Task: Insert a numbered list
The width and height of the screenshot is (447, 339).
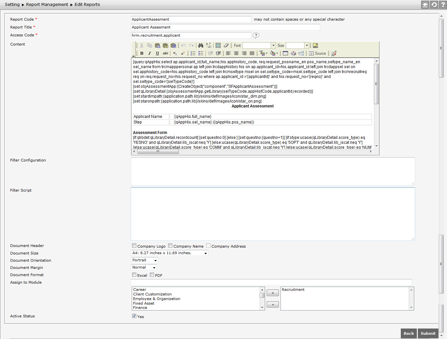Action: tap(193, 53)
